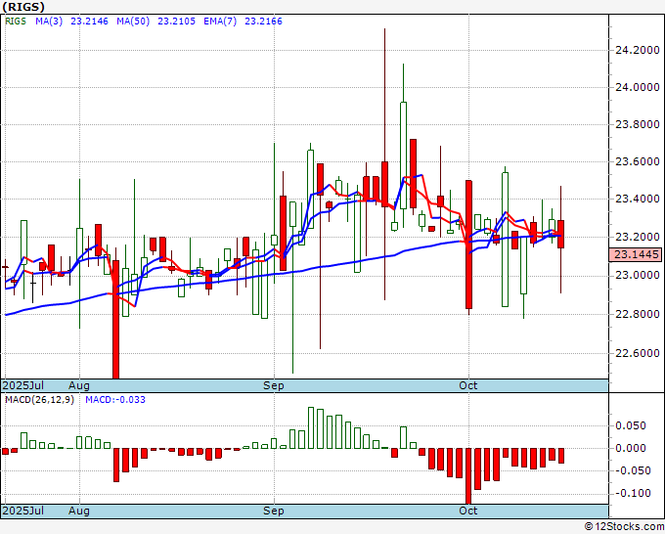Screen dimensions: 665x534
Task: Click the MA(3) indicator label
Action: (x=49, y=22)
